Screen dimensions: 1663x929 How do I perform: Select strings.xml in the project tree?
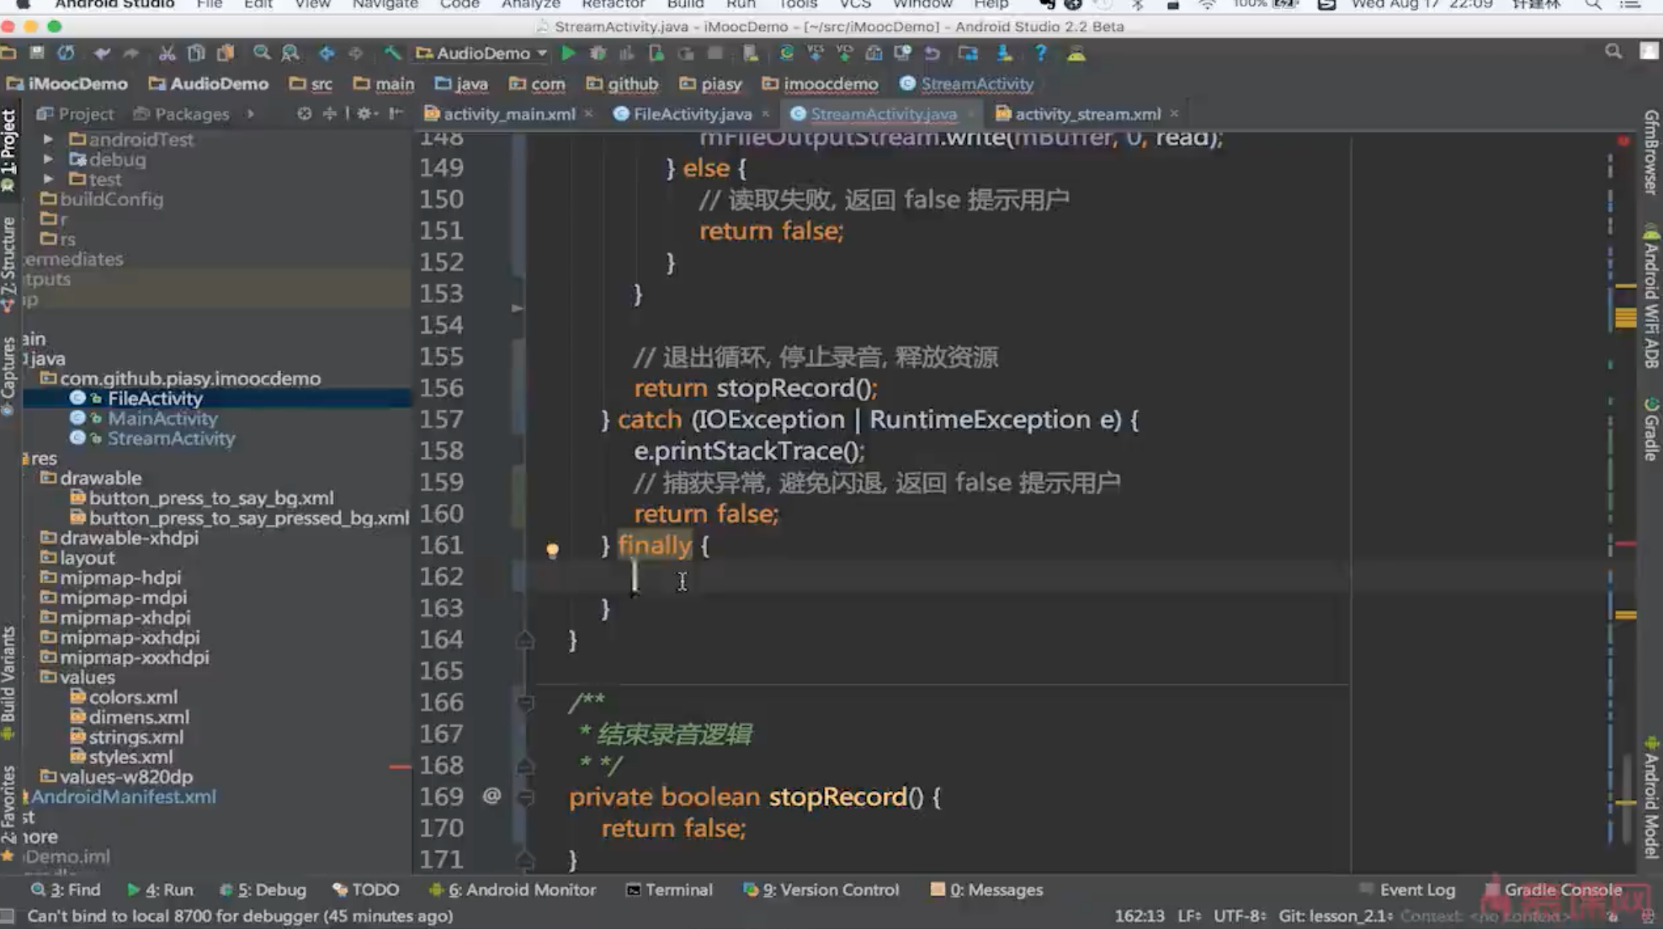[x=135, y=737]
